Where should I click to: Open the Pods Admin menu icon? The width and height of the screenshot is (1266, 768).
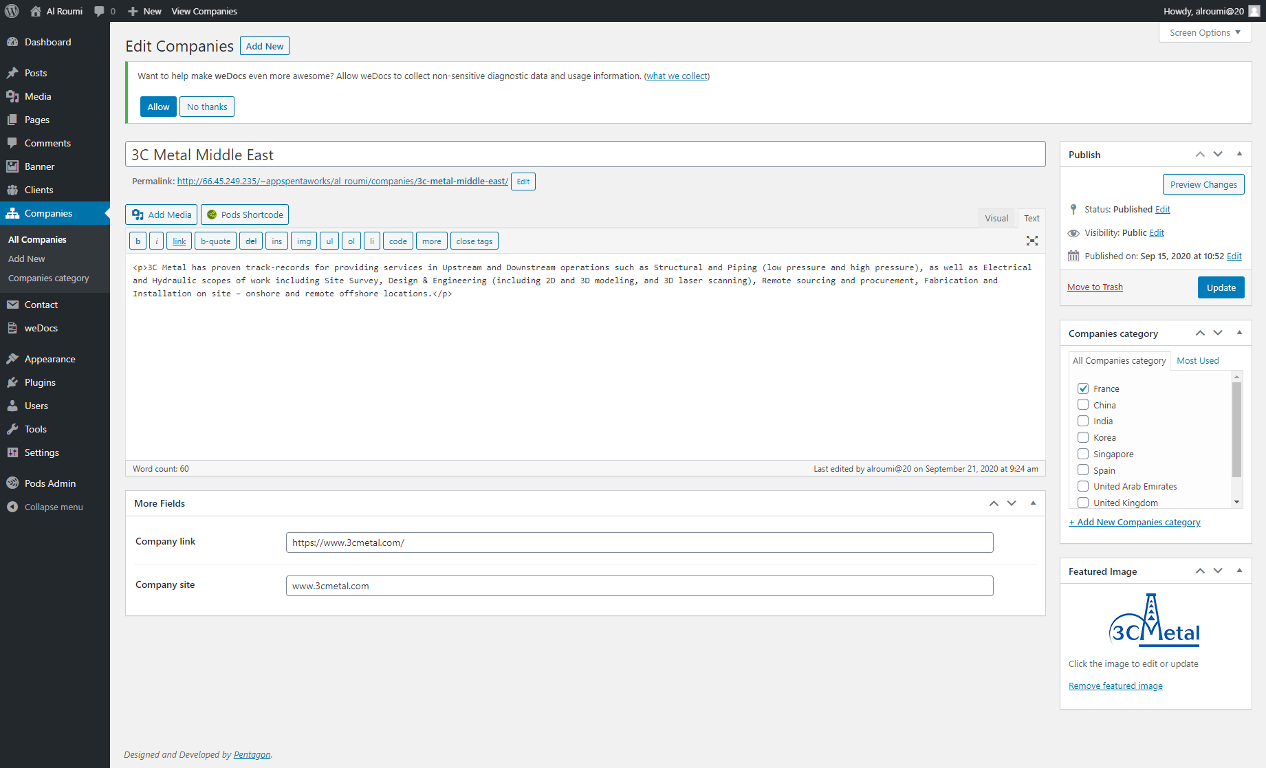(x=12, y=483)
